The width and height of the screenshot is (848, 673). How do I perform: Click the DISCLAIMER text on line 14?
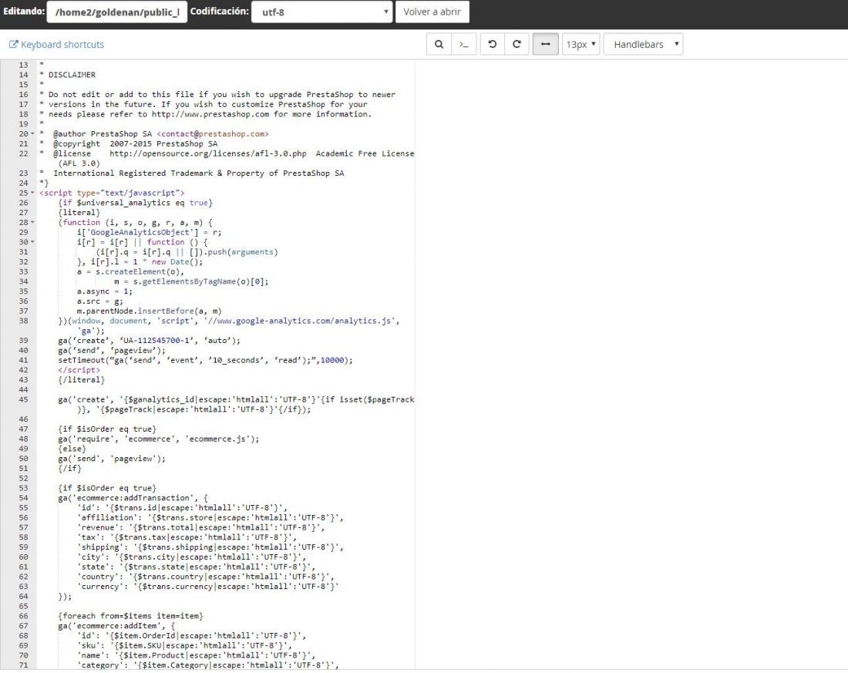point(72,75)
